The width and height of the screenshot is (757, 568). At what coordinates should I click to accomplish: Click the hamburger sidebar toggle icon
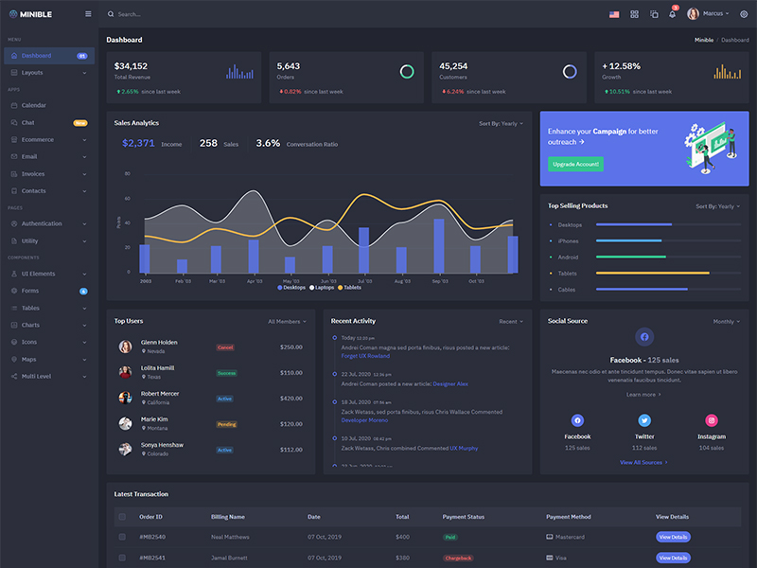(x=87, y=13)
